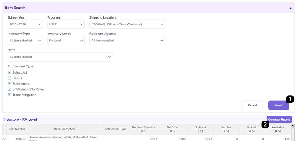Click the Search button
Viewport: 297px width, 141px height.
click(x=279, y=105)
